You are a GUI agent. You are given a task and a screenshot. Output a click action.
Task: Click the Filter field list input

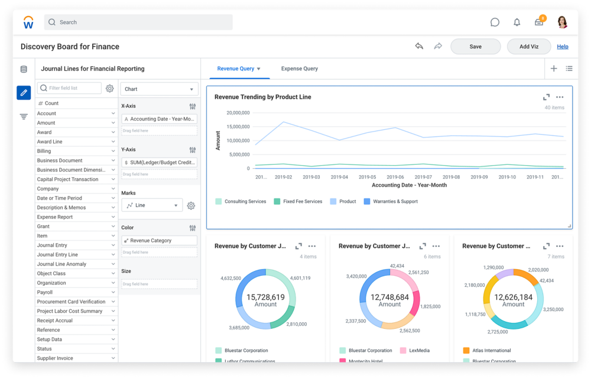69,88
